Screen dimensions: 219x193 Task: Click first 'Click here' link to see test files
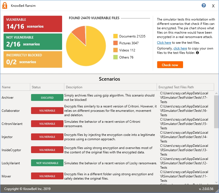pos(164,43)
